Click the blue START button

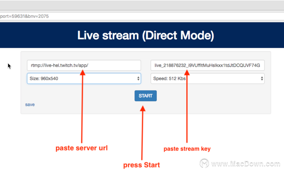(x=146, y=96)
